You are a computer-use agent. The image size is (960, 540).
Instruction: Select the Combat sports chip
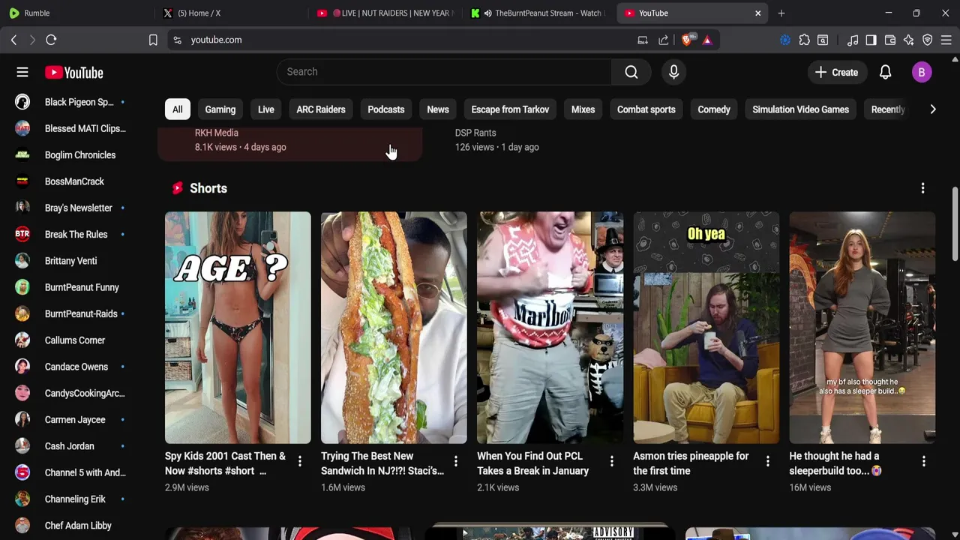[x=646, y=109]
